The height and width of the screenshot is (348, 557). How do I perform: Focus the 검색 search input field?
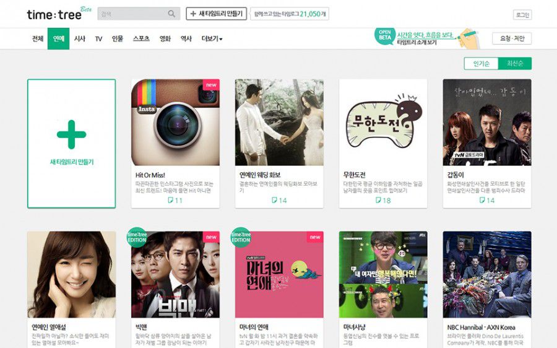click(133, 14)
